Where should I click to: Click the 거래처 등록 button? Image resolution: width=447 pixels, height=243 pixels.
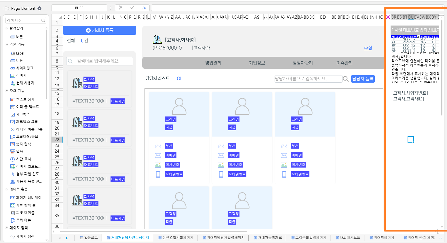tap(100, 30)
